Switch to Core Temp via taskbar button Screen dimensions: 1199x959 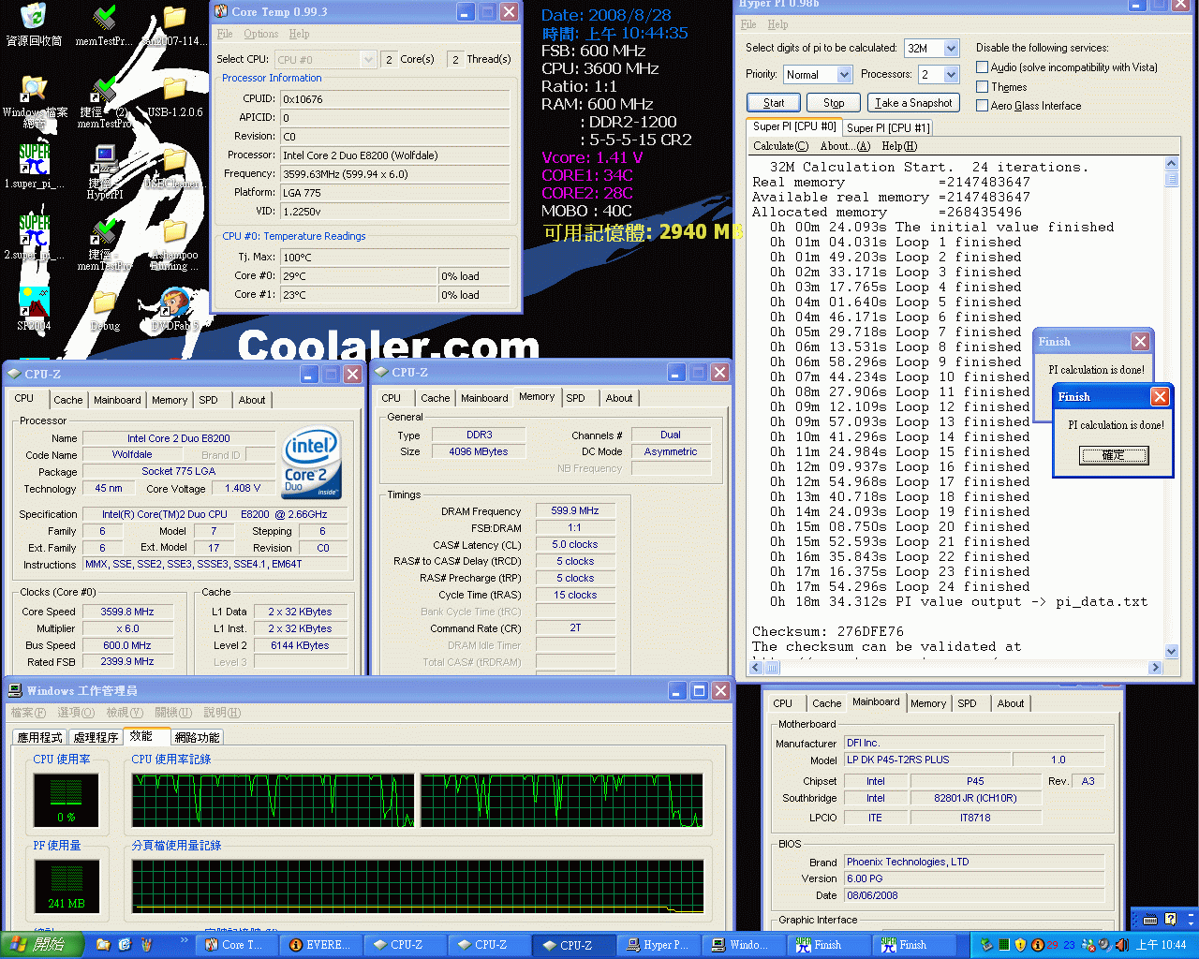(x=237, y=945)
